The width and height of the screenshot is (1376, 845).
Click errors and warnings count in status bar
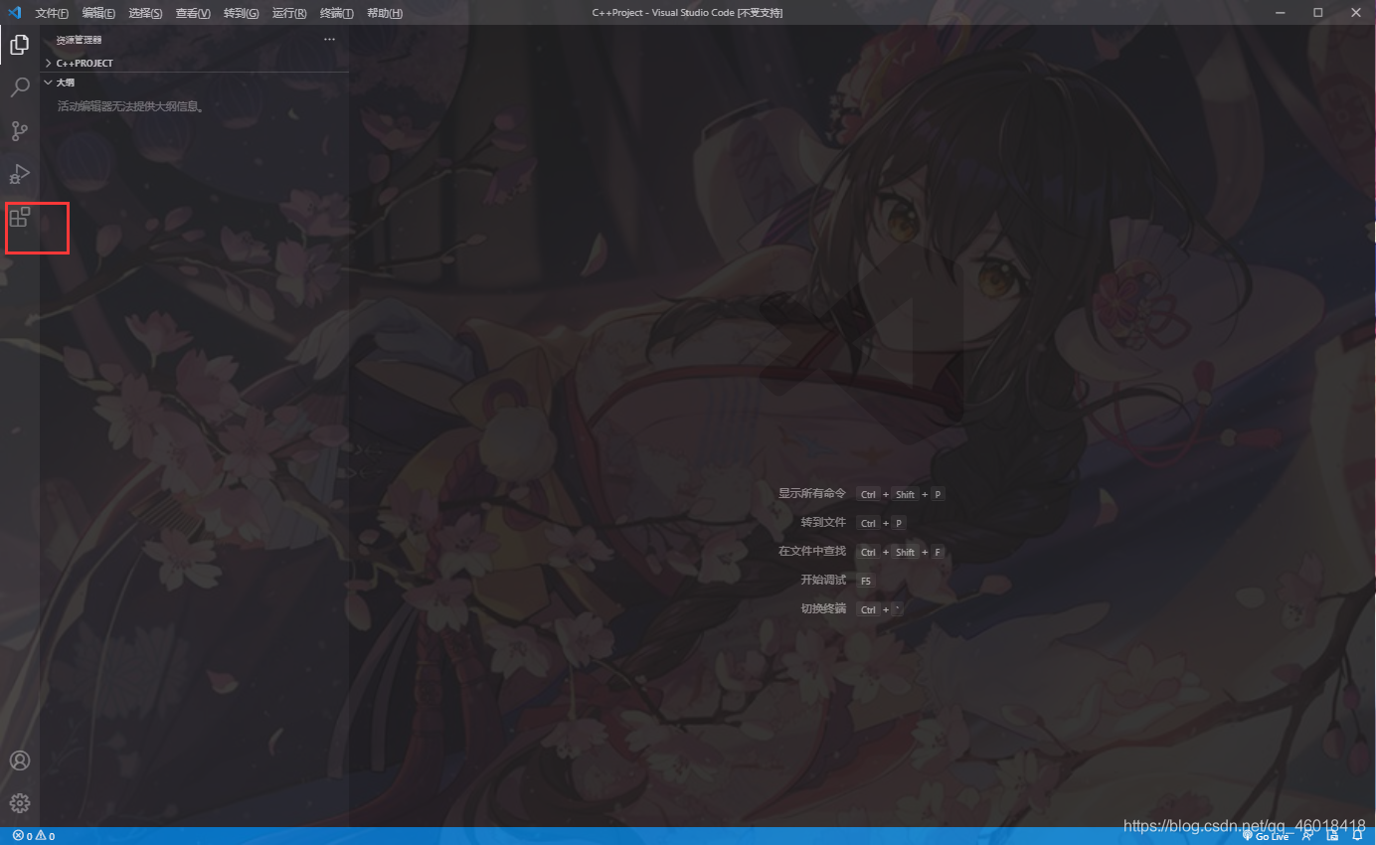[34, 836]
